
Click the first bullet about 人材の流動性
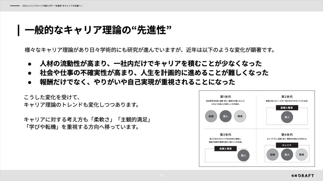(150, 64)
